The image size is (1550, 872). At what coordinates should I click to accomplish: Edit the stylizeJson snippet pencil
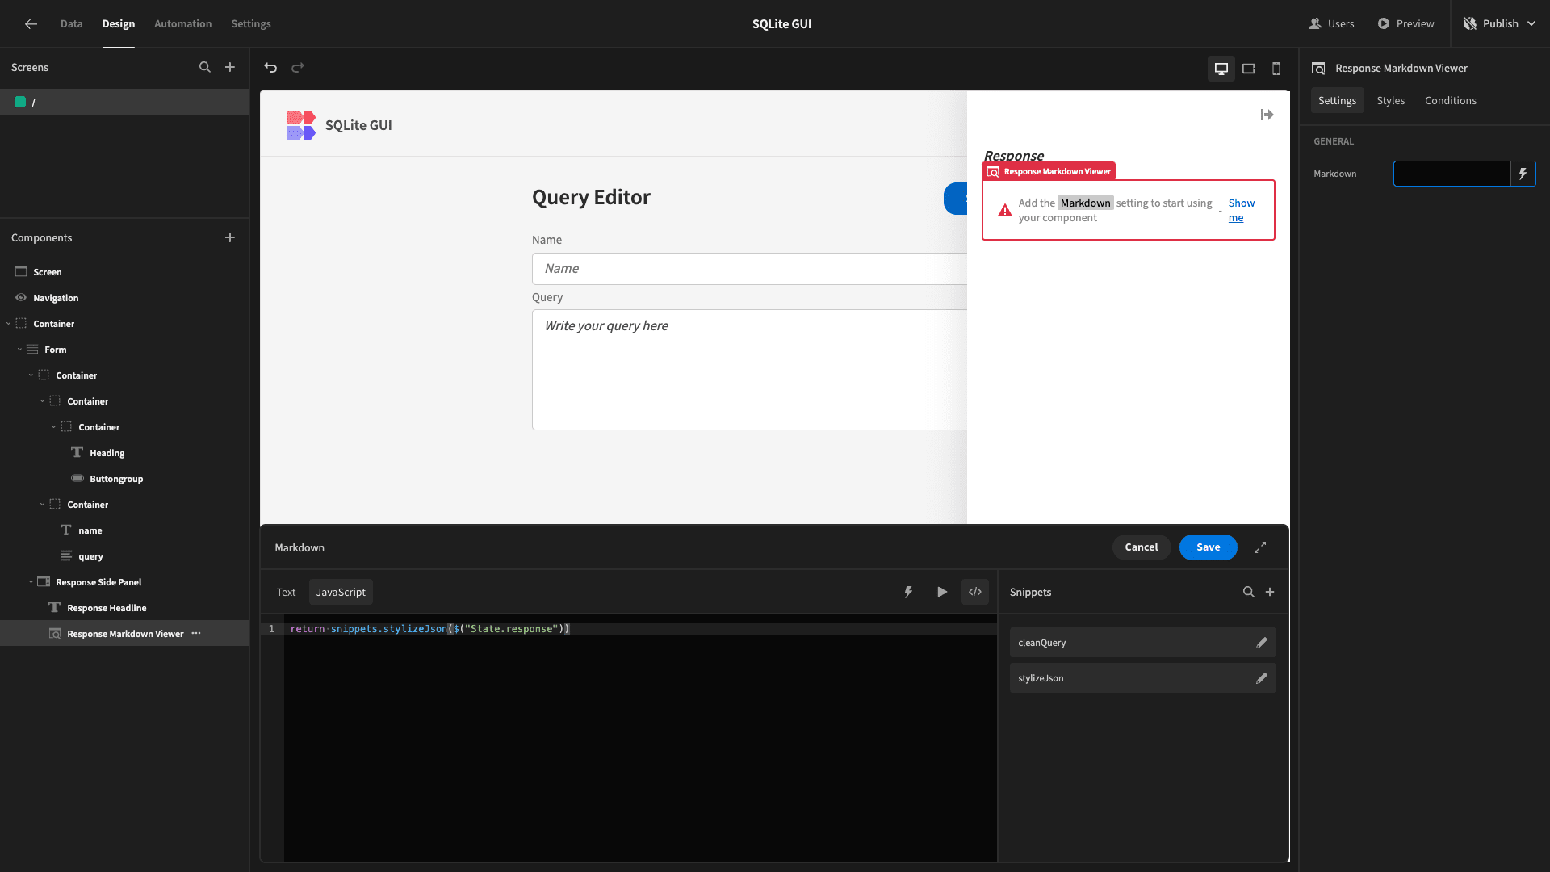point(1262,678)
